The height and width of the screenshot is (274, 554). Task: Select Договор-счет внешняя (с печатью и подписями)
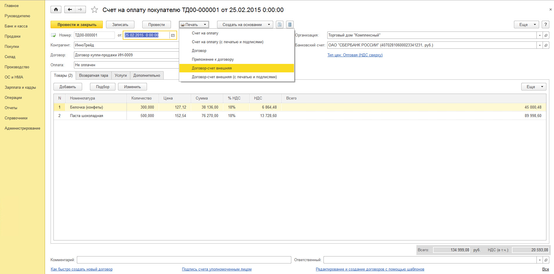click(x=236, y=77)
